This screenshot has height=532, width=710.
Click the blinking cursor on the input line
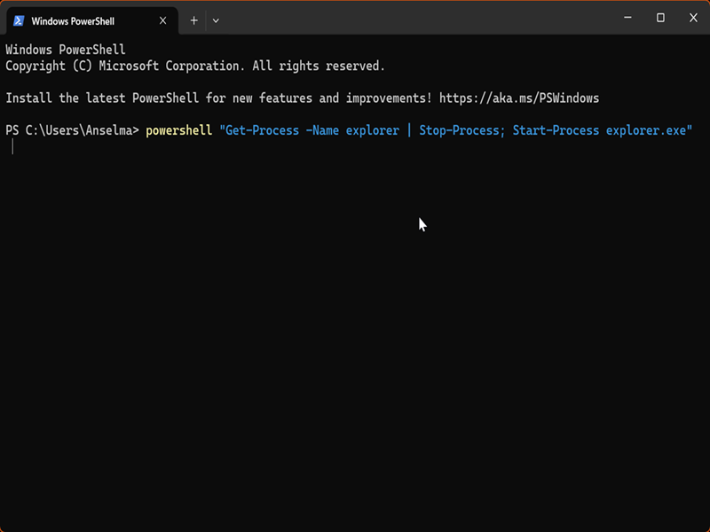pos(12,146)
